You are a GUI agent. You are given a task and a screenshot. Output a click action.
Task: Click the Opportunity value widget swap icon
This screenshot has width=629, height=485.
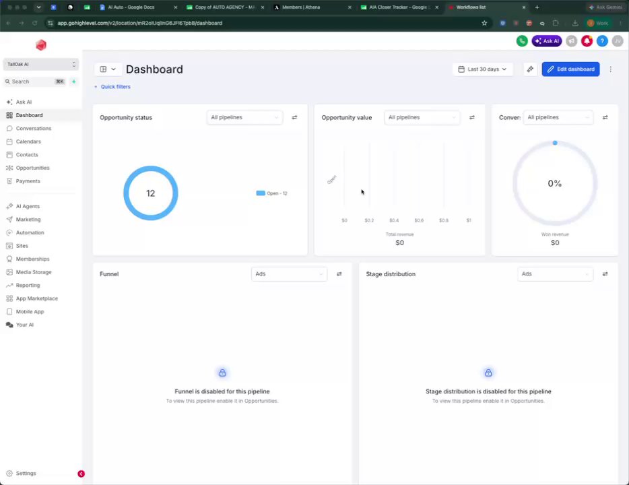pos(471,117)
